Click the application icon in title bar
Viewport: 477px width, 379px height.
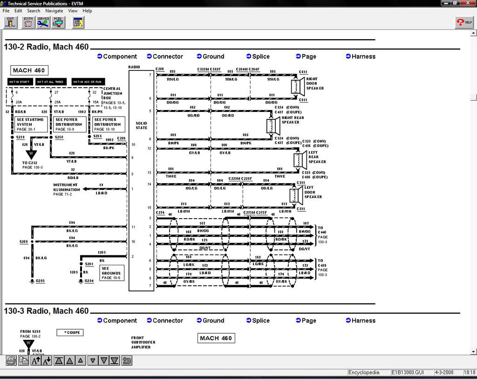tap(3, 3)
